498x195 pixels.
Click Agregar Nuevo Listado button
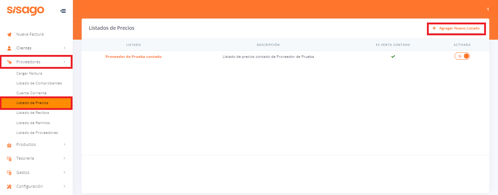pos(456,28)
